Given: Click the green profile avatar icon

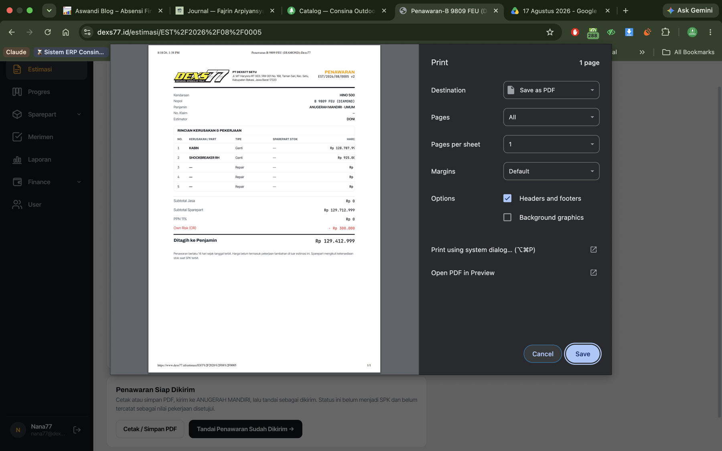Looking at the screenshot, I should pos(692,32).
